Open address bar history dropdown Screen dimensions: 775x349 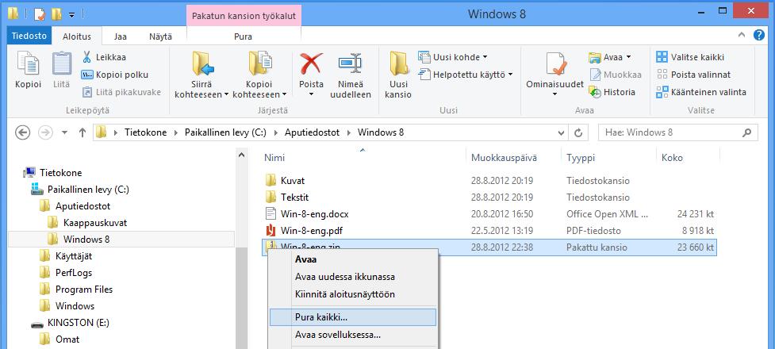point(561,132)
